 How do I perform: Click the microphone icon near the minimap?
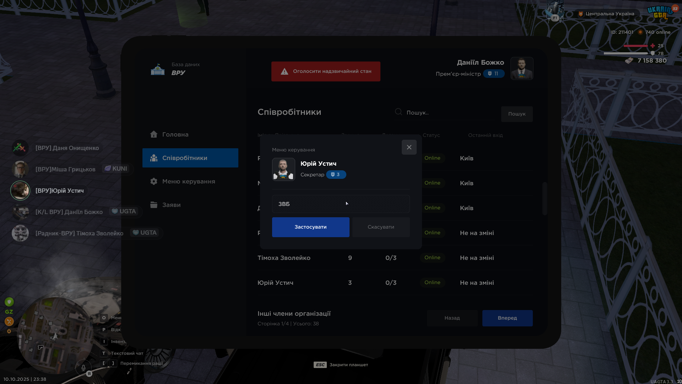point(83,368)
